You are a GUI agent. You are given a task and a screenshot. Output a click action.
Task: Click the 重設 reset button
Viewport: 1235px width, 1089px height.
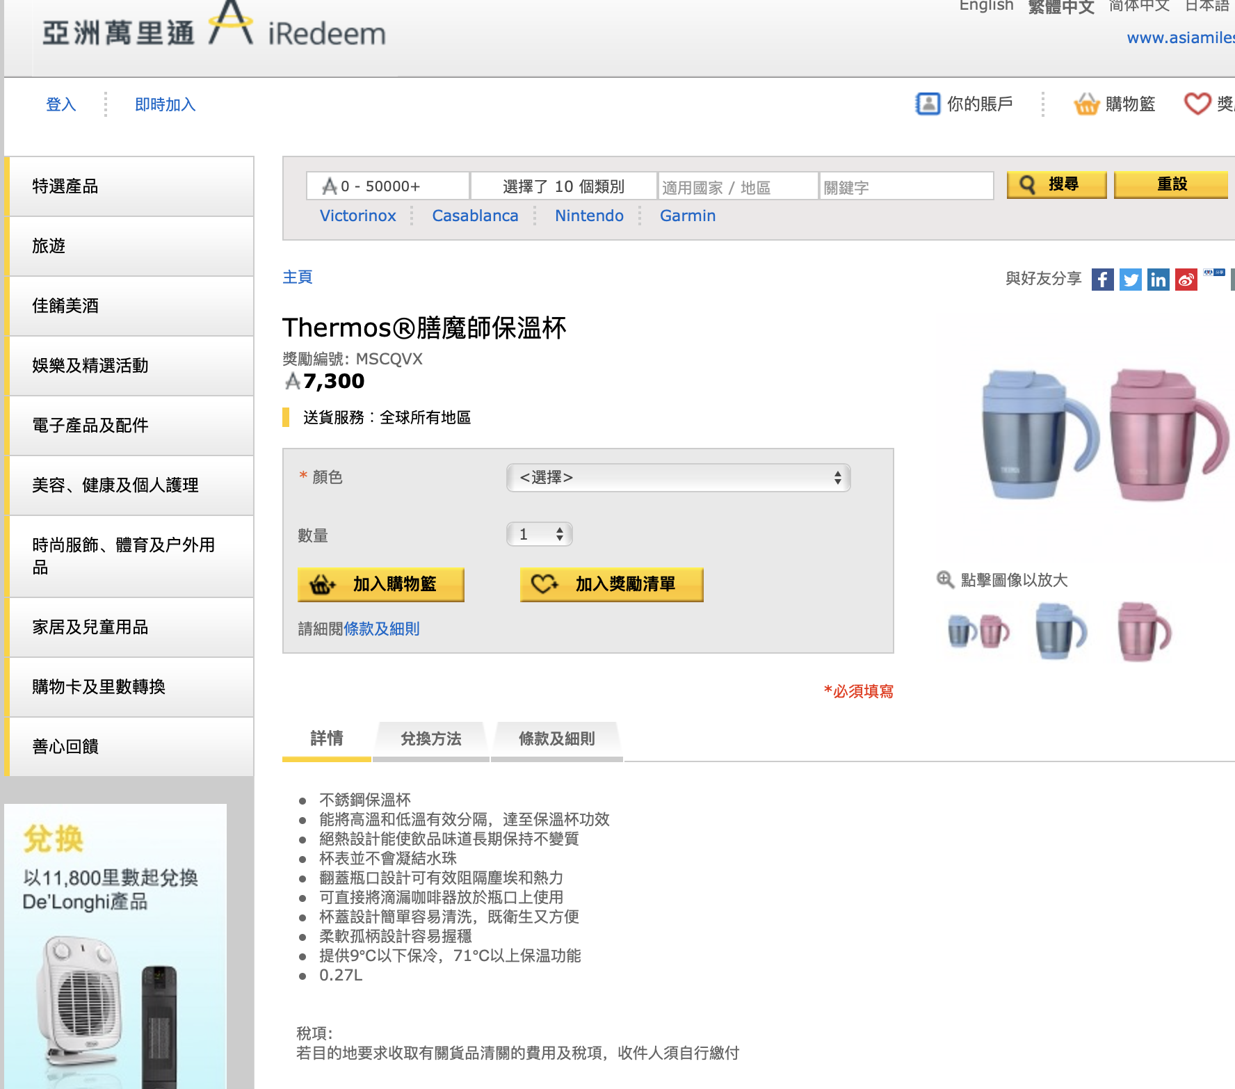click(1171, 184)
